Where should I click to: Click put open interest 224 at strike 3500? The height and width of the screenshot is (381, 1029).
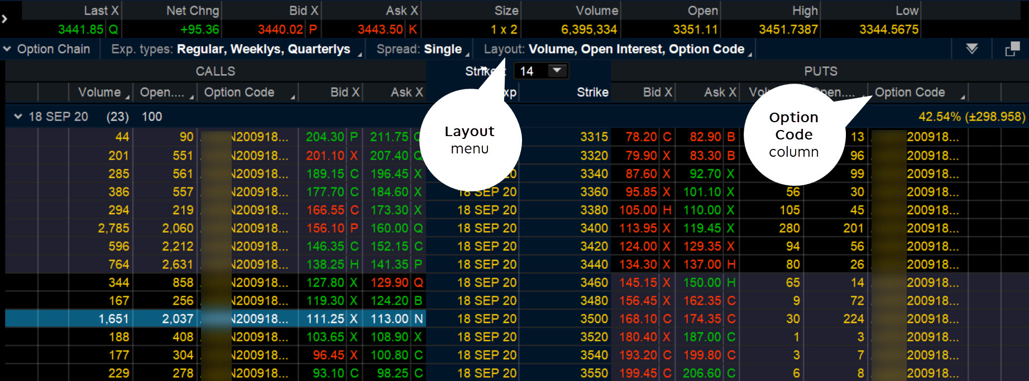(x=853, y=319)
